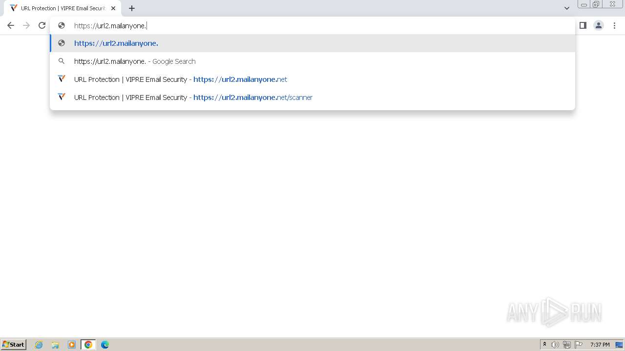This screenshot has width=625, height=351.
Task: Reload the current page
Action: coord(42,25)
